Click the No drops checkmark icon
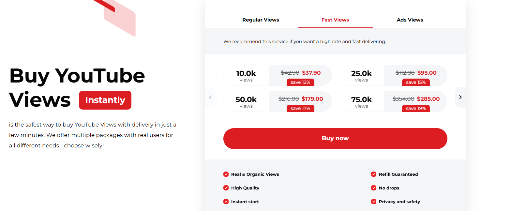 point(374,188)
